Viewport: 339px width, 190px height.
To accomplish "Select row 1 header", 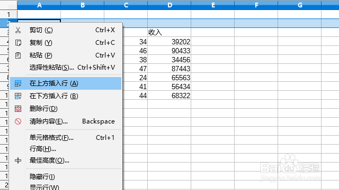I will click(8, 14).
